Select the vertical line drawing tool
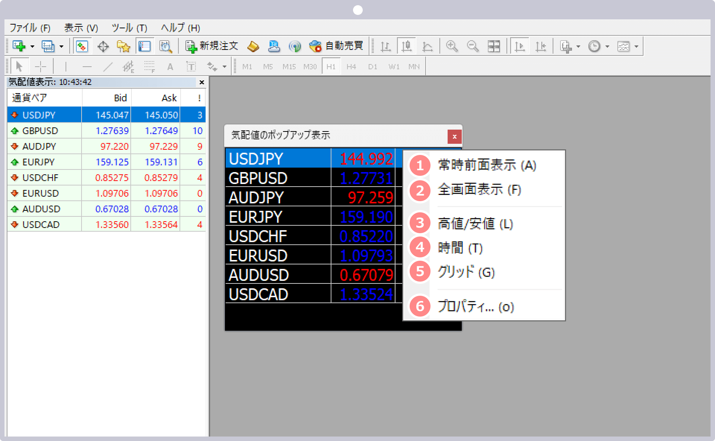Image resolution: width=715 pixels, height=441 pixels. 66,67
